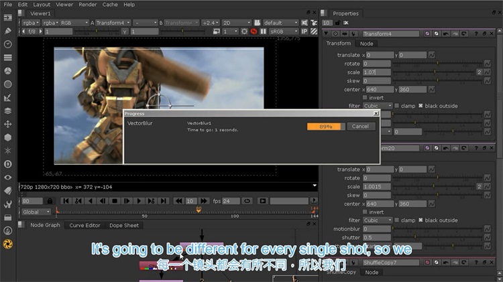Open the 3D nodes cube icon
This screenshot has height=282, width=503.
[7, 137]
